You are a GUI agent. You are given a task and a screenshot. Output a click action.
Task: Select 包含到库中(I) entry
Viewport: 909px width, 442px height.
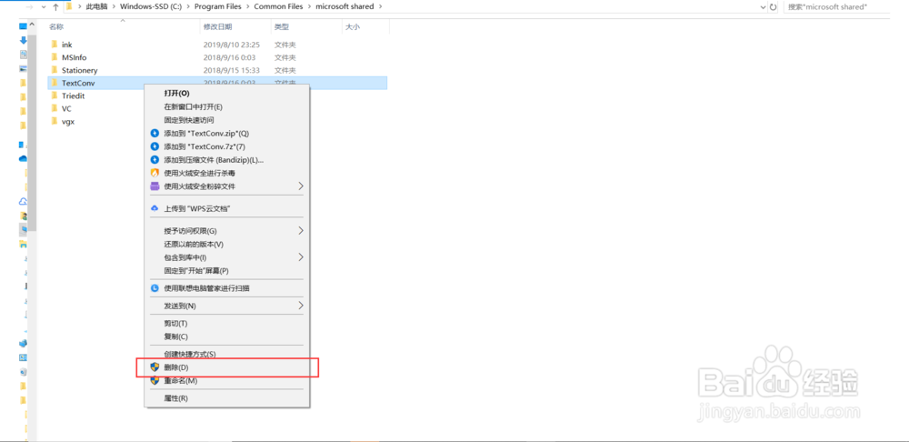tap(227, 257)
